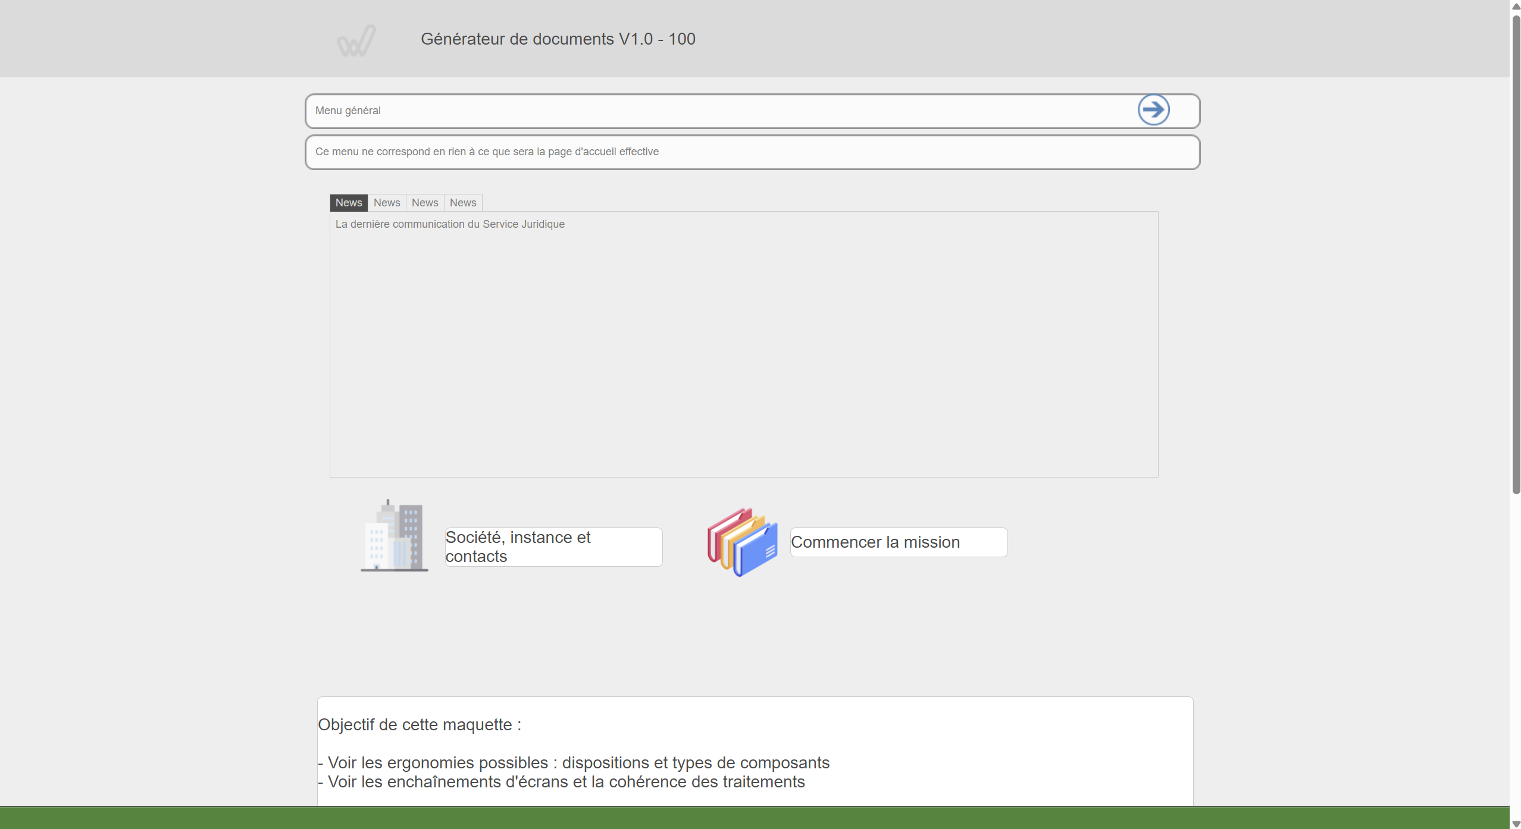Click the 'Voir les ergonomies possibles' line
The height and width of the screenshot is (829, 1521).
574,763
